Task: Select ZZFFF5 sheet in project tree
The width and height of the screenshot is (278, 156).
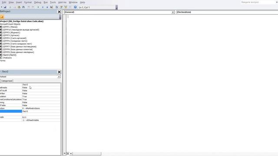Action: click(15, 41)
